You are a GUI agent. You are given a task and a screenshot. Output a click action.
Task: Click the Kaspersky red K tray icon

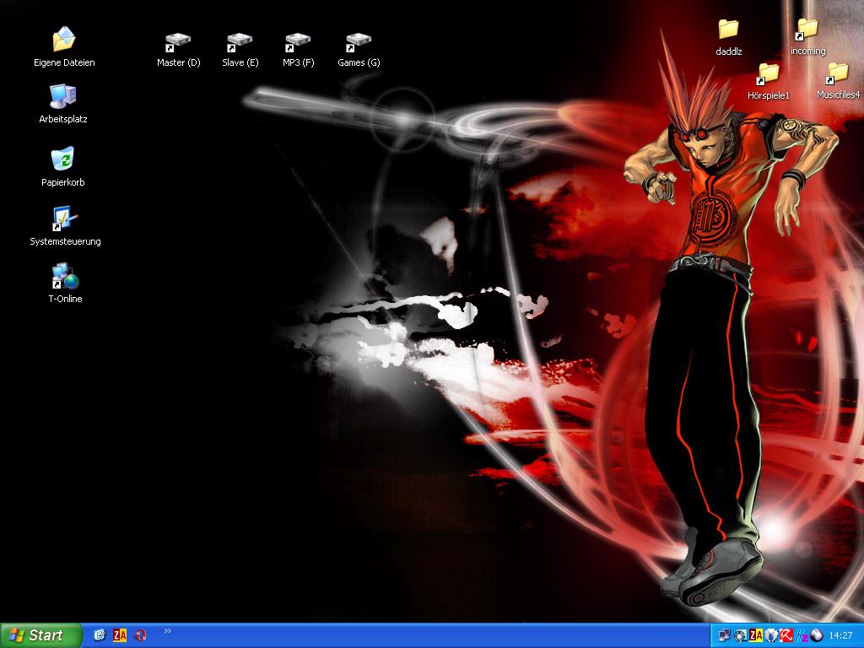point(786,636)
